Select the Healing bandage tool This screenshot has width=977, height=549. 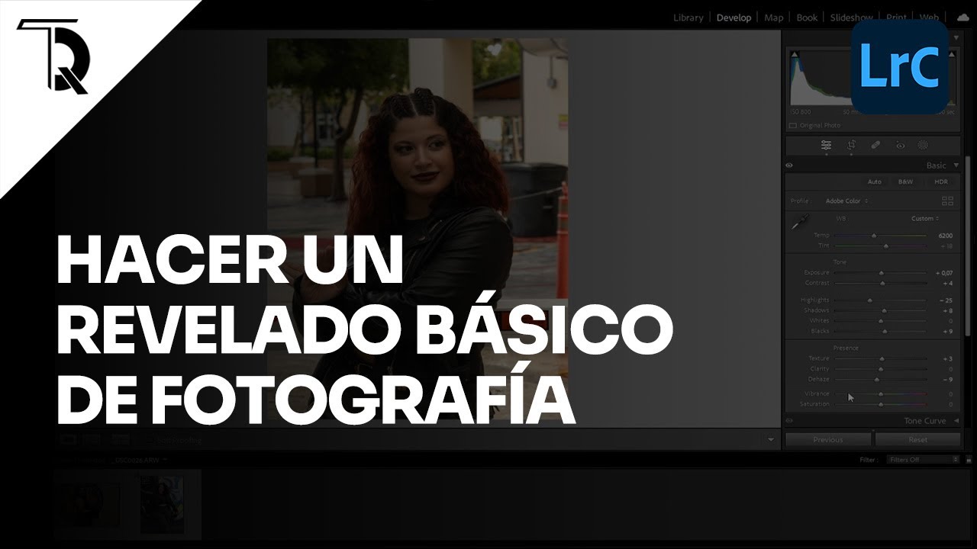(875, 145)
